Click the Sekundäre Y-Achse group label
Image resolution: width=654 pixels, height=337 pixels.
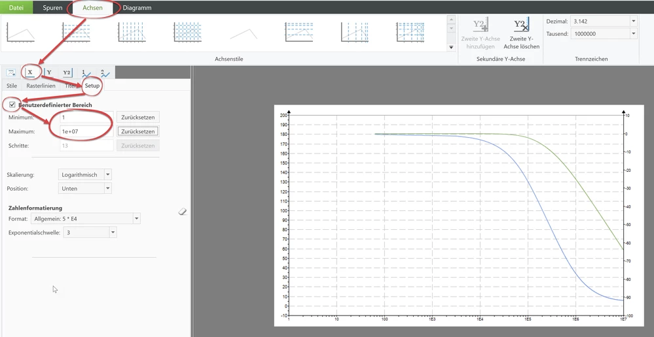tap(501, 59)
